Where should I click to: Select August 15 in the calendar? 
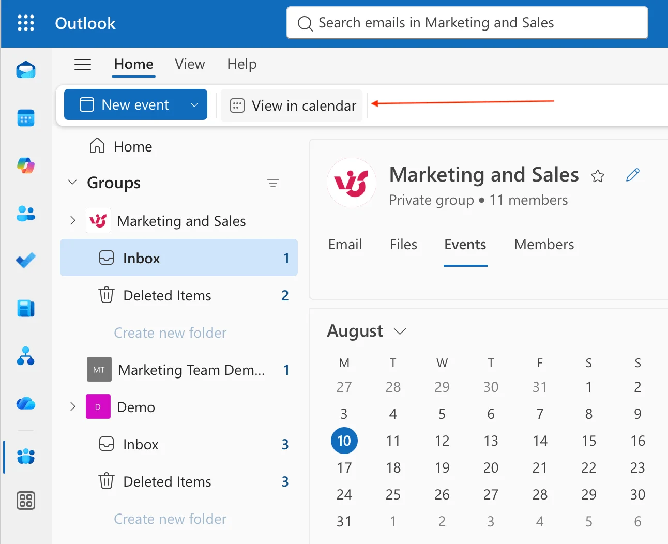(x=589, y=441)
